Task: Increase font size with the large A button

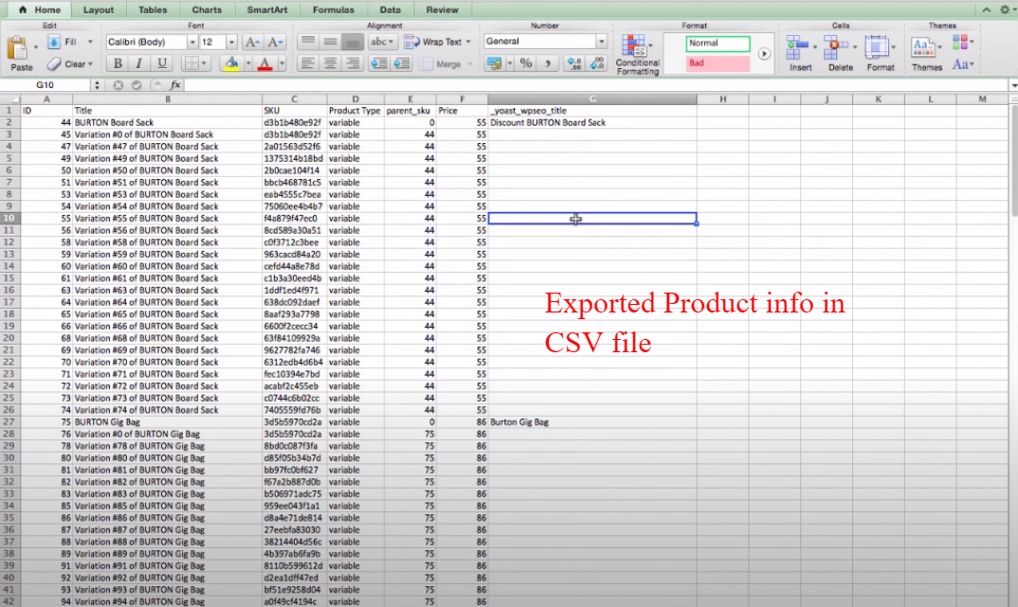Action: point(252,43)
